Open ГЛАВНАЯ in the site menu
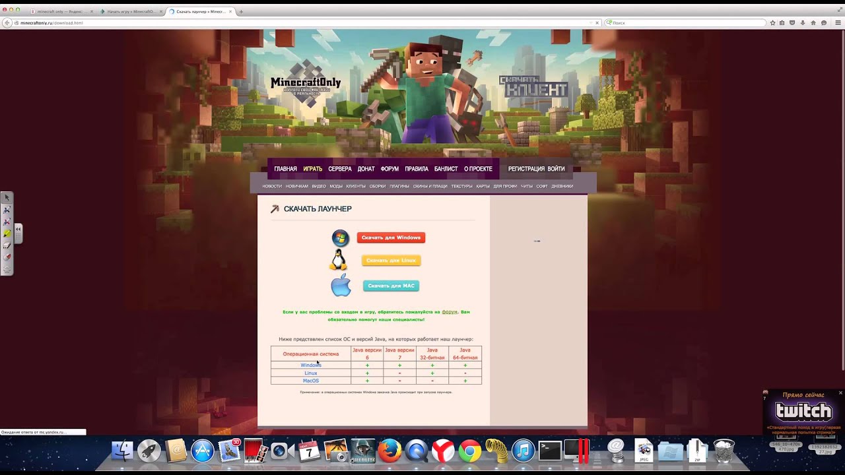This screenshot has width=845, height=475. click(x=285, y=169)
